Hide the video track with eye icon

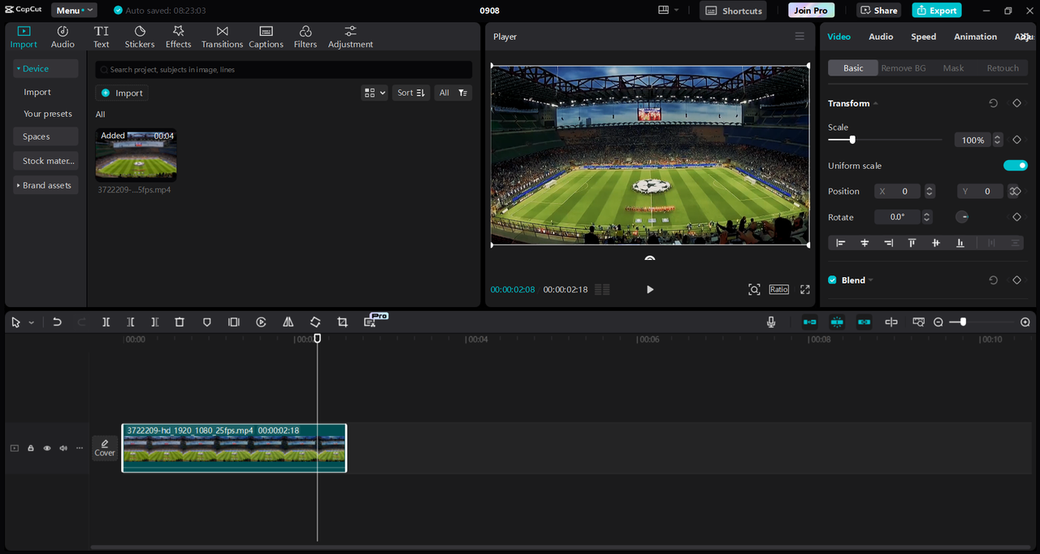[x=47, y=448]
